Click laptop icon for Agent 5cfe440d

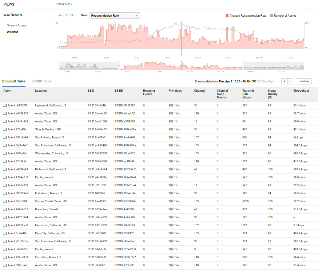5,233
